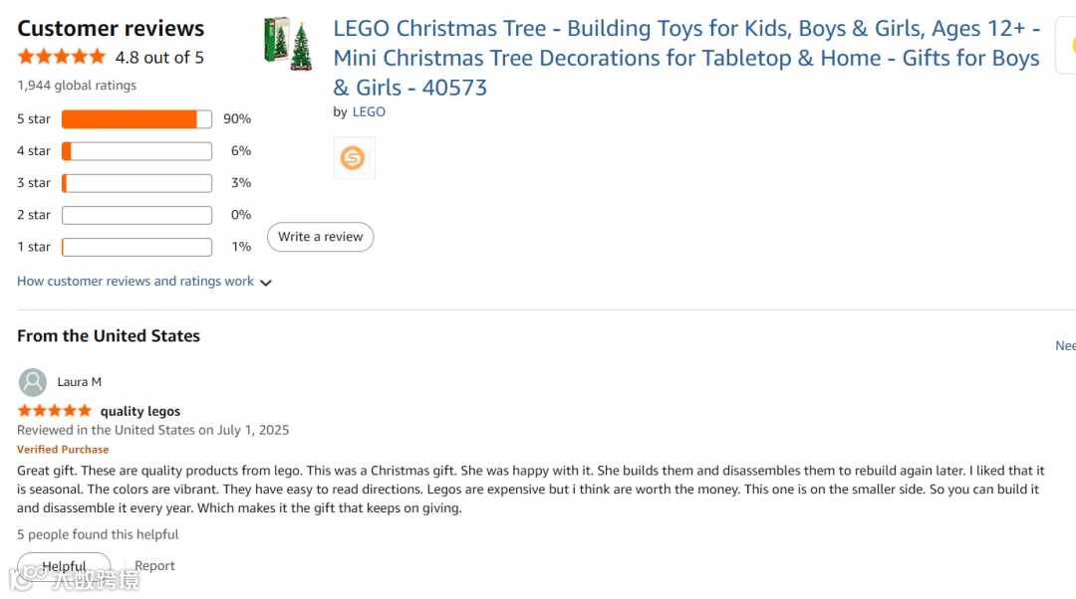Click Laura M's profile avatar icon
Viewport: 1076px width, 599px height.
point(33,382)
